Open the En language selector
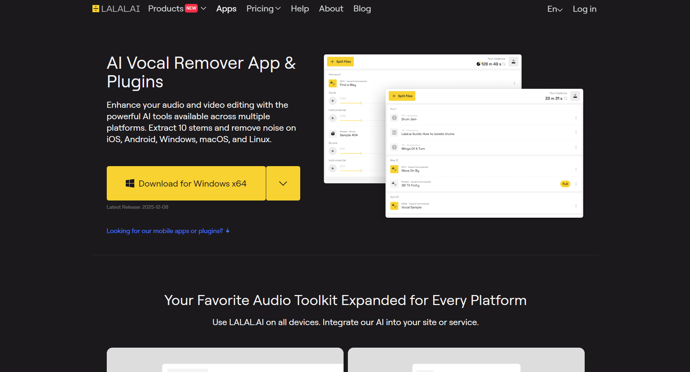Screen dimensions: 690x372 click(555, 9)
